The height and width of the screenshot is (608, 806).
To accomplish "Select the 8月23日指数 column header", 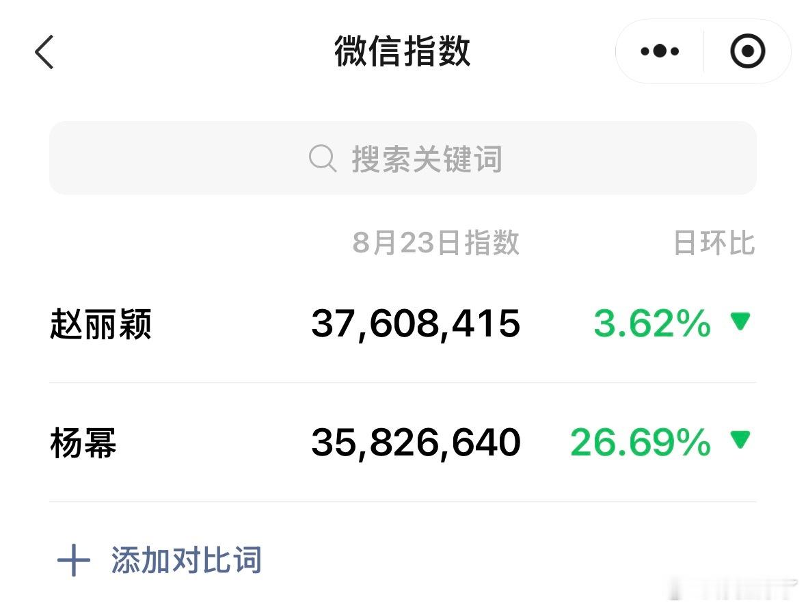I will [436, 242].
